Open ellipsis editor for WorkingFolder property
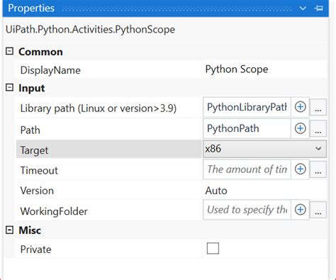336x280 pixels. [x=318, y=210]
